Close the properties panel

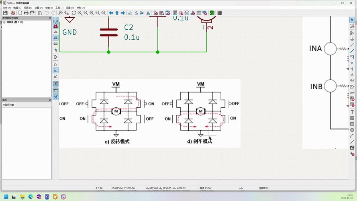click(50, 100)
